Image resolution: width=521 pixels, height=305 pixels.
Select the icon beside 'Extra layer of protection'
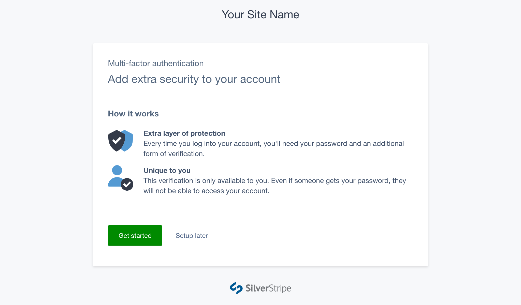(120, 140)
